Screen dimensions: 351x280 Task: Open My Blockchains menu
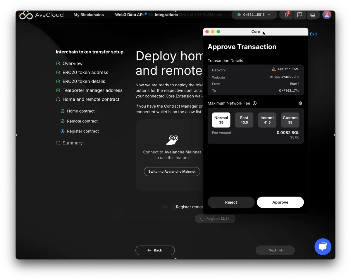89,15
